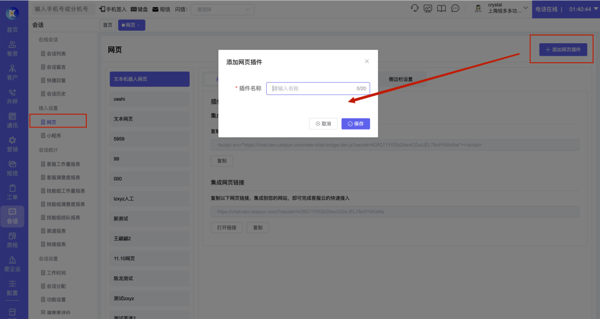Viewport: 600px width, 319px height.
Task: Close the 网页 tab with its x
Action: [x=138, y=25]
